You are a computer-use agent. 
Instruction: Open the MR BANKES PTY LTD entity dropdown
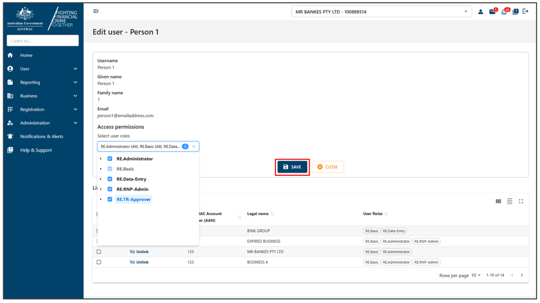pyautogui.click(x=381, y=11)
